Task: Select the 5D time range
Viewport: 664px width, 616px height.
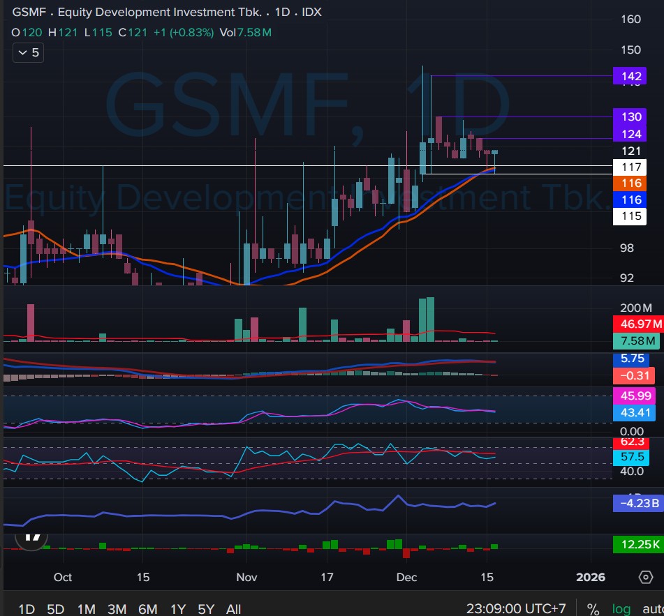Action: [x=55, y=609]
